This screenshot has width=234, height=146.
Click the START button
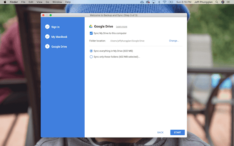click(x=177, y=133)
